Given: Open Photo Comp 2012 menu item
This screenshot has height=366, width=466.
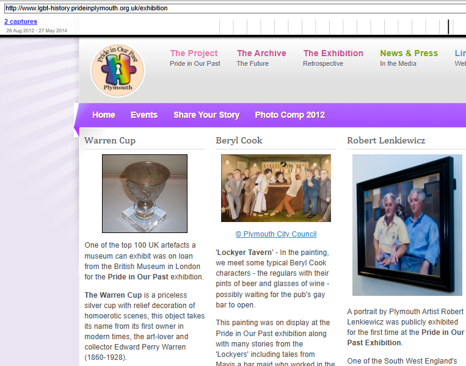Looking at the screenshot, I should [289, 115].
